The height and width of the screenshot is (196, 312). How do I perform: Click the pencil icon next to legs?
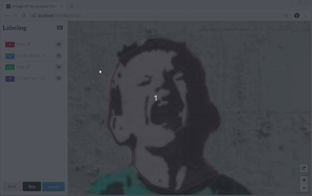tap(28, 67)
